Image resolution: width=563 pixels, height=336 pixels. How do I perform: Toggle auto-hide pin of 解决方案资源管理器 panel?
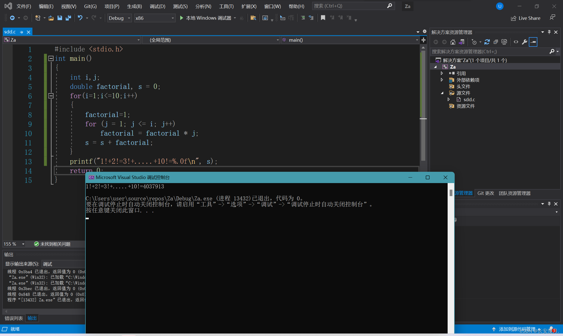tap(549, 32)
